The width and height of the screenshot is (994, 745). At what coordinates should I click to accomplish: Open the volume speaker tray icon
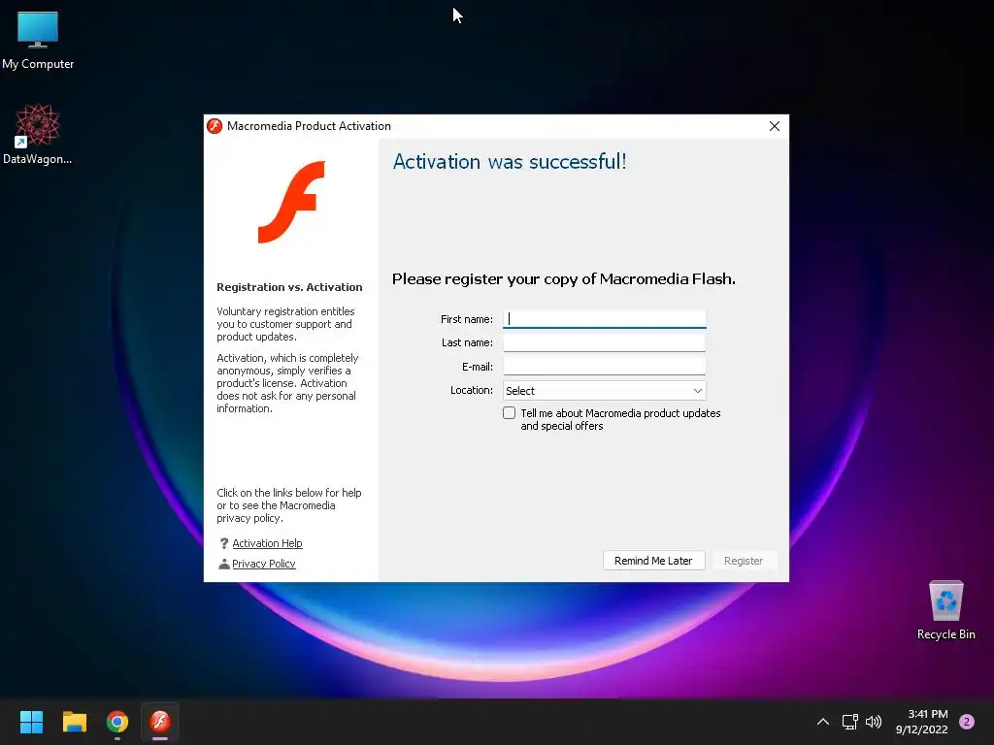click(874, 722)
